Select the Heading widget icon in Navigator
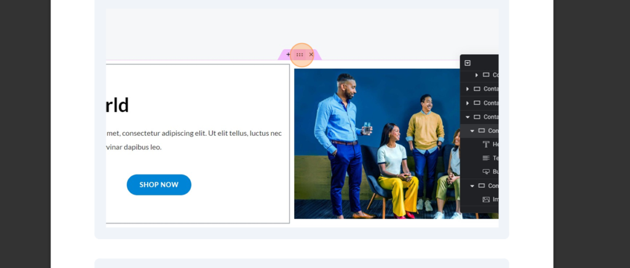This screenshot has width=630, height=268. point(486,144)
